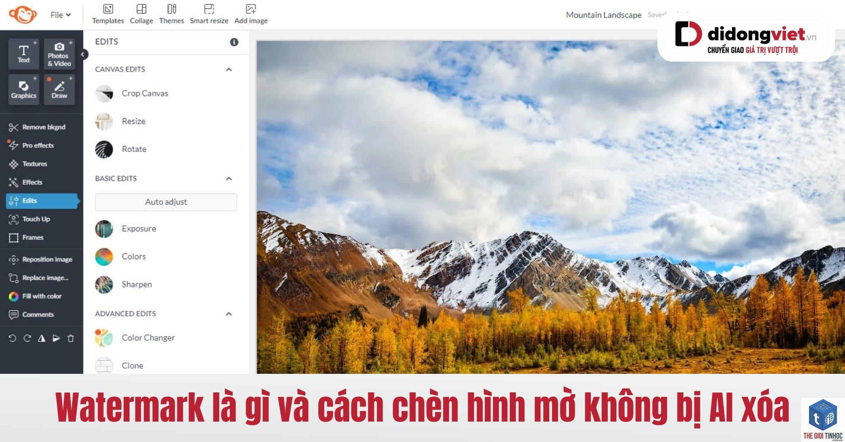Collapse the Basic Edits section

pos(229,178)
